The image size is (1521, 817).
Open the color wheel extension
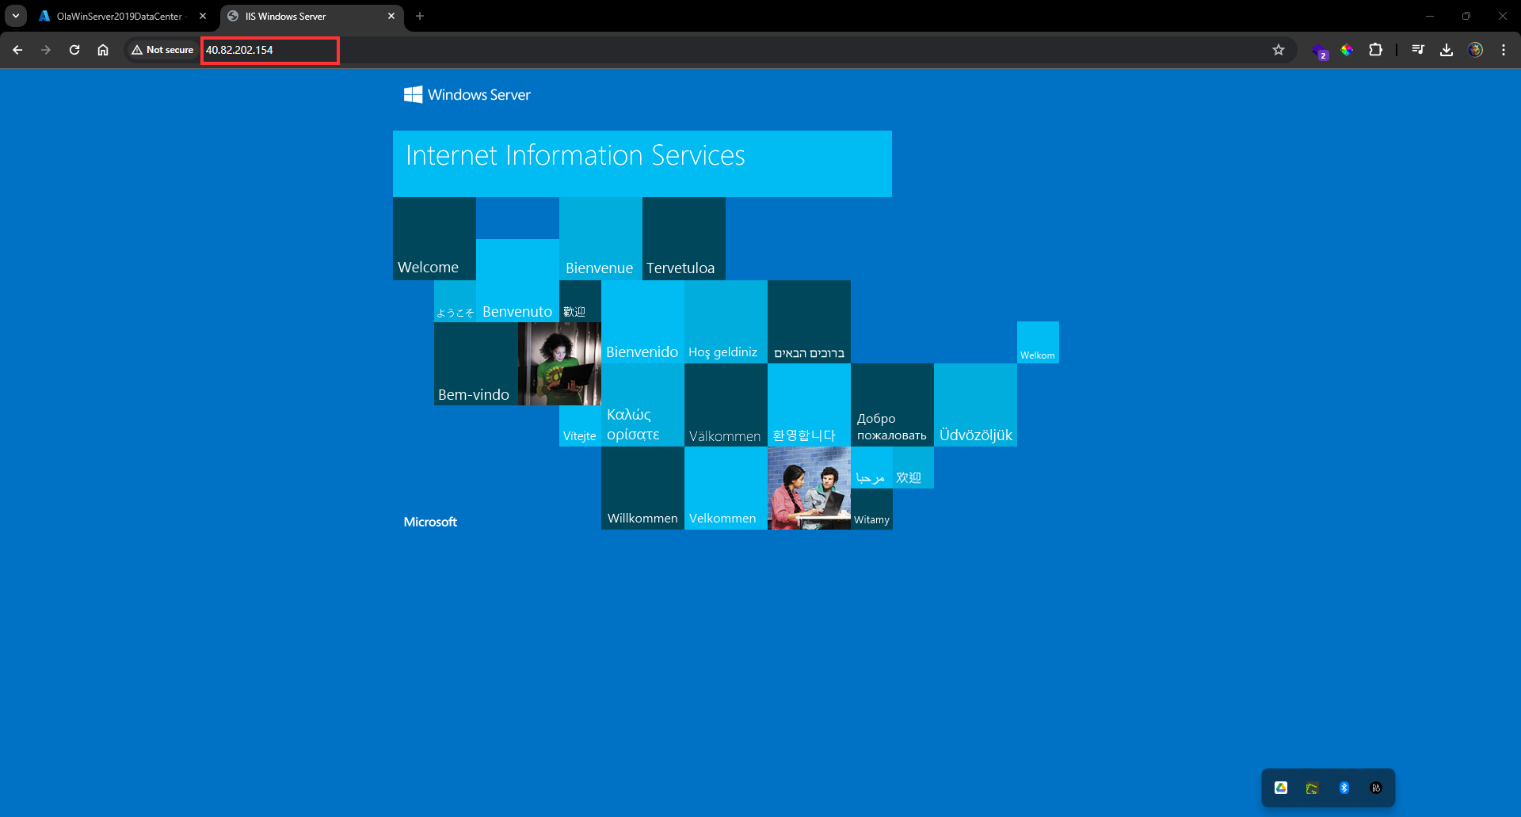pyautogui.click(x=1347, y=50)
